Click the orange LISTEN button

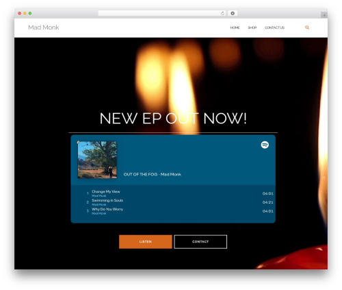tap(146, 241)
